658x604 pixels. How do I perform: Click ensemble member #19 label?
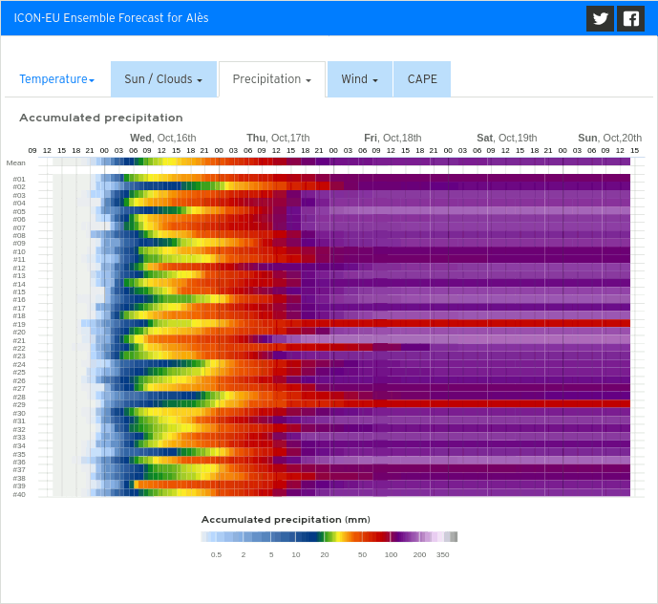tap(19, 325)
